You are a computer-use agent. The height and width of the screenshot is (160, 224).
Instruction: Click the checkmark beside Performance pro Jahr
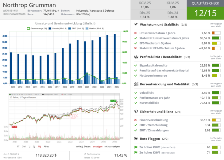136,98
